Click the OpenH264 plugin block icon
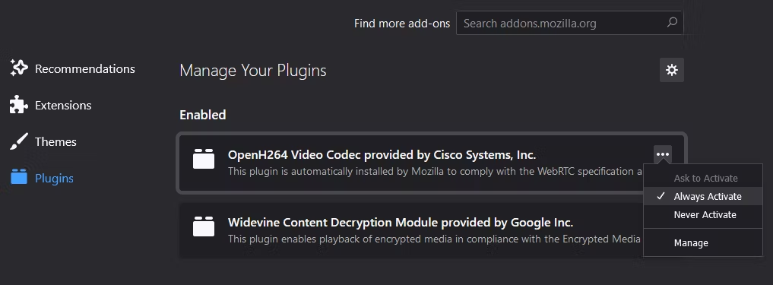Viewport: 773px width, 285px height. 204,160
